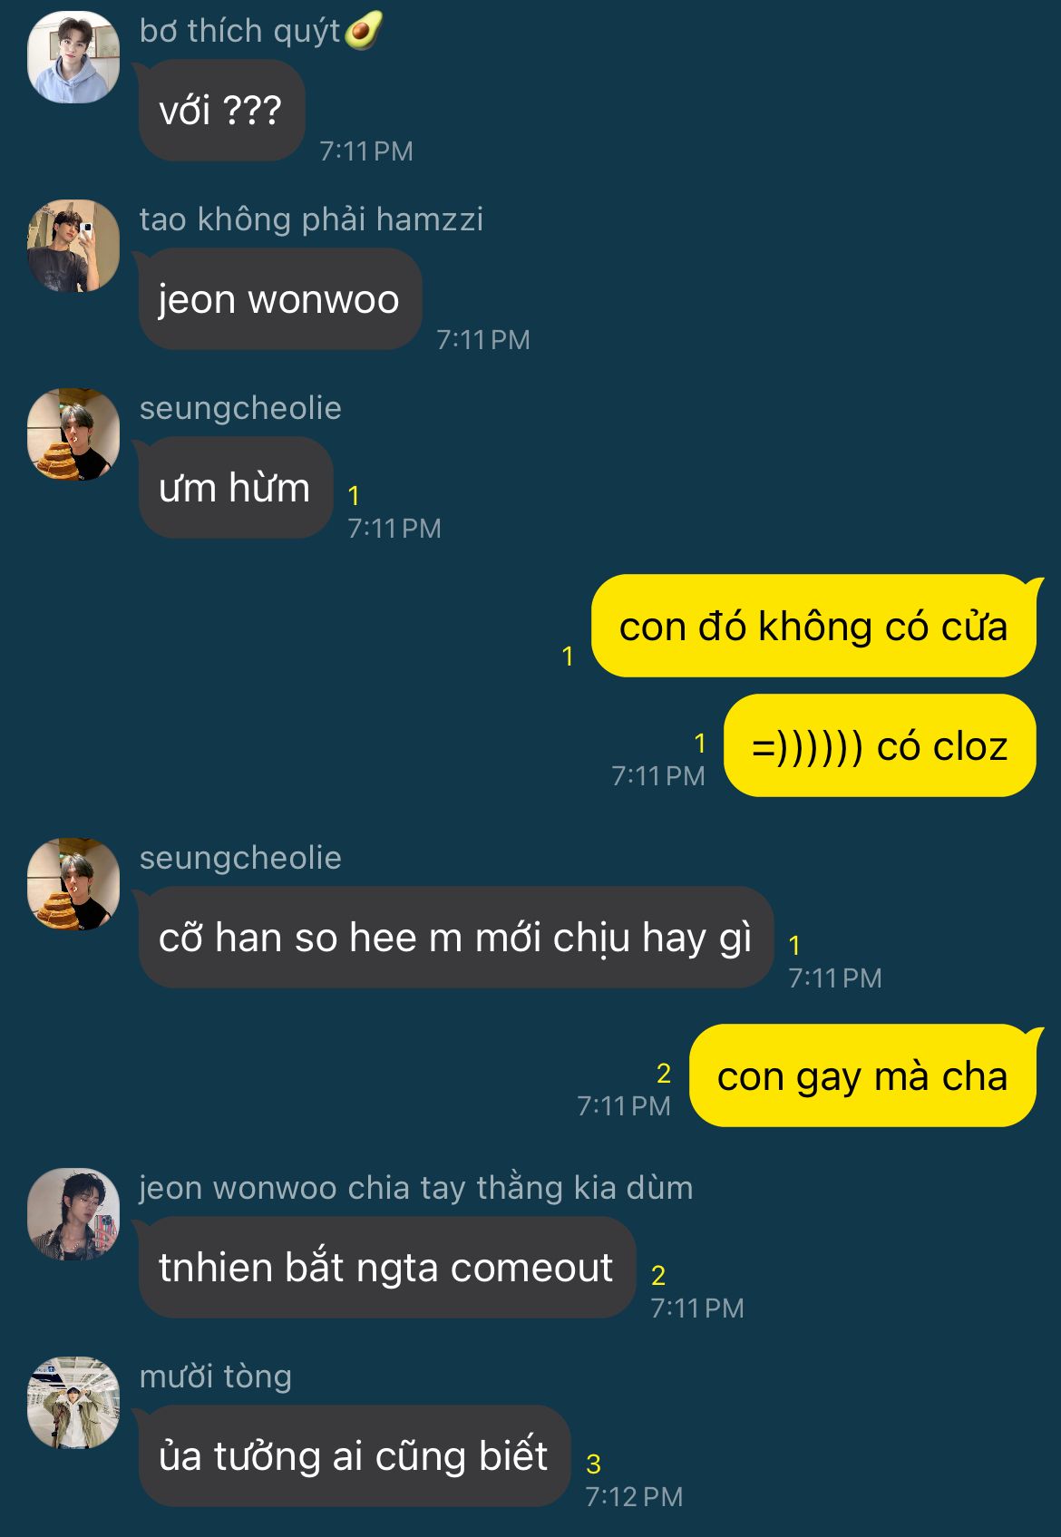Open sender name 'tao không phải hamzzi'
The image size is (1061, 1537).
point(311,219)
